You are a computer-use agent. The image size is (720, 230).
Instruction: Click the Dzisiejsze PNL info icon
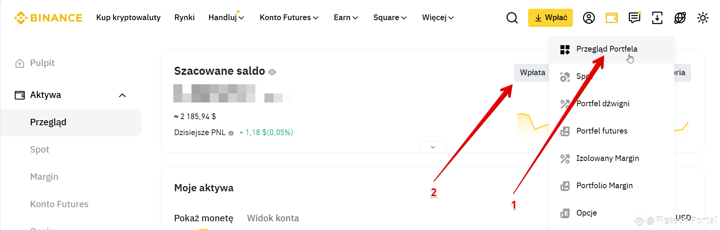231,133
